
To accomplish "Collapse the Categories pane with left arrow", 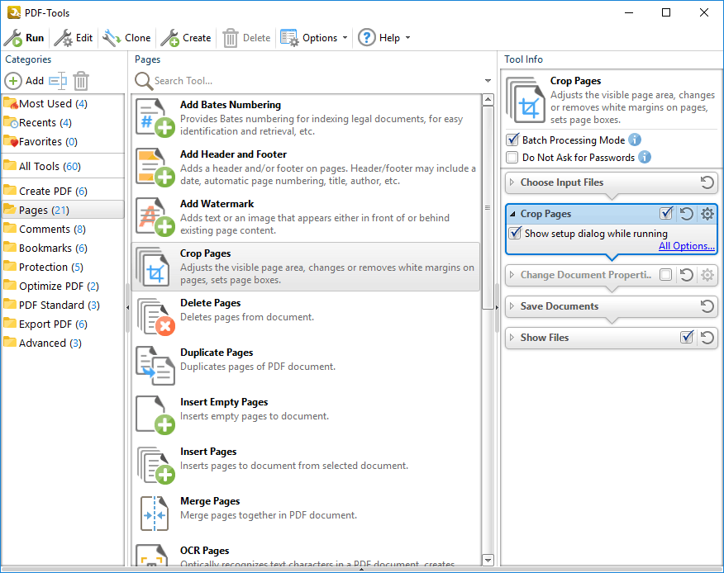I will pos(127,308).
